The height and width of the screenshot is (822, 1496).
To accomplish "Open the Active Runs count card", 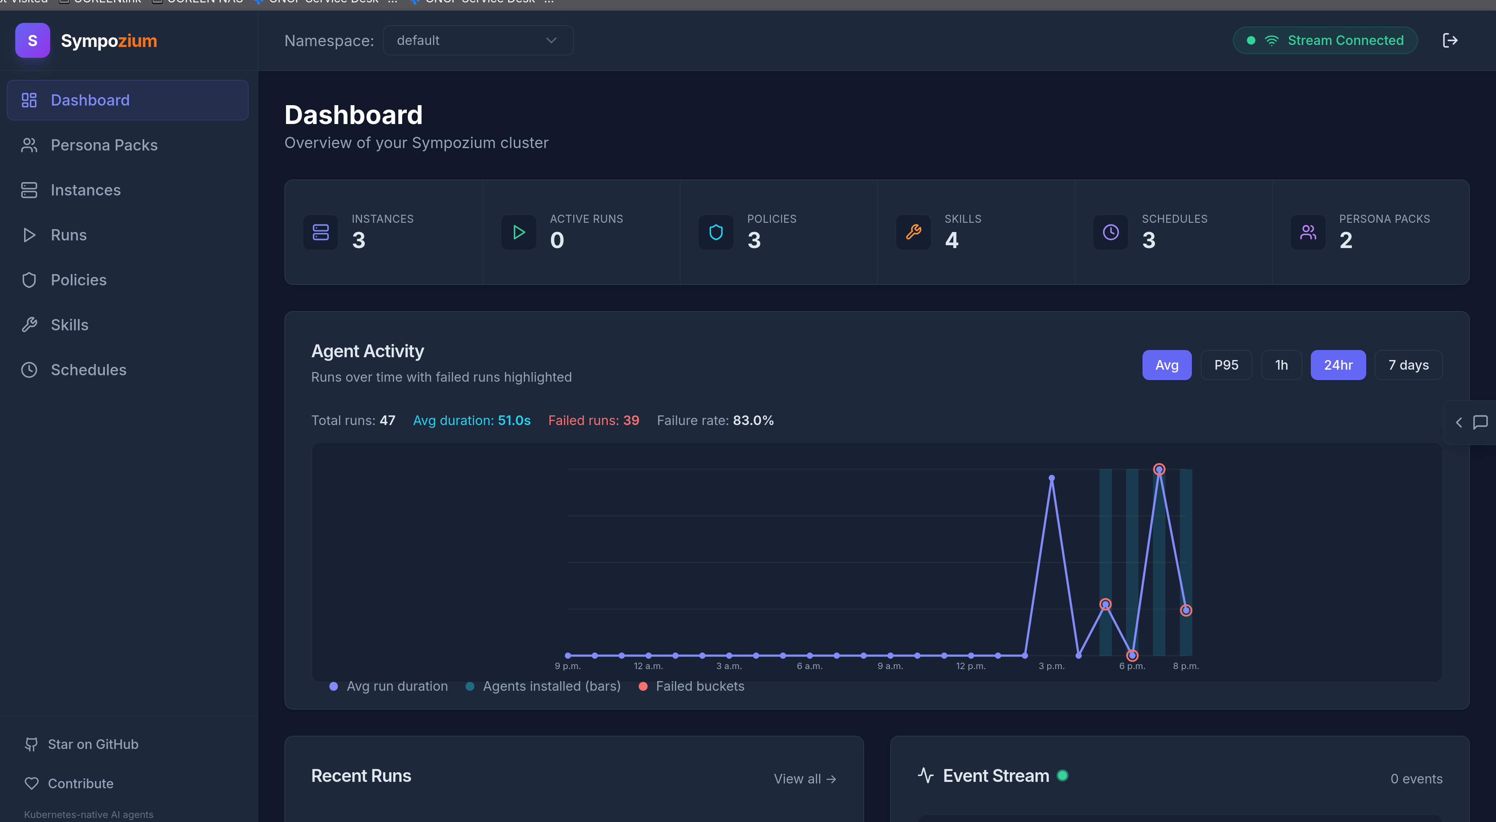I will tap(581, 232).
